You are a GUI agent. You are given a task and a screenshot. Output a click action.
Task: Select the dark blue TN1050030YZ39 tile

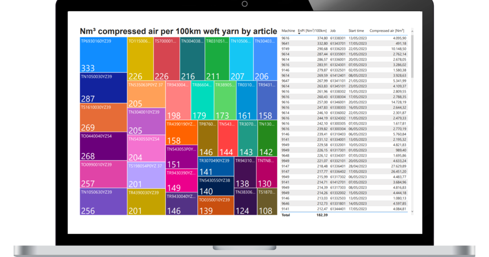tap(103, 88)
